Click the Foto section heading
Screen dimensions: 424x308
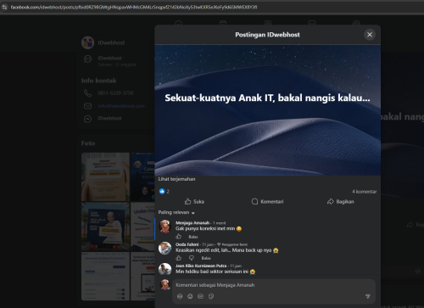click(x=88, y=143)
